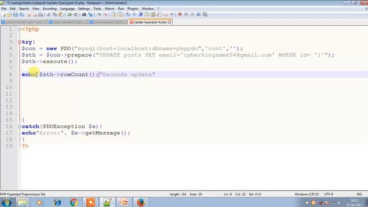Open Google Chrome from the taskbar

(74, 202)
